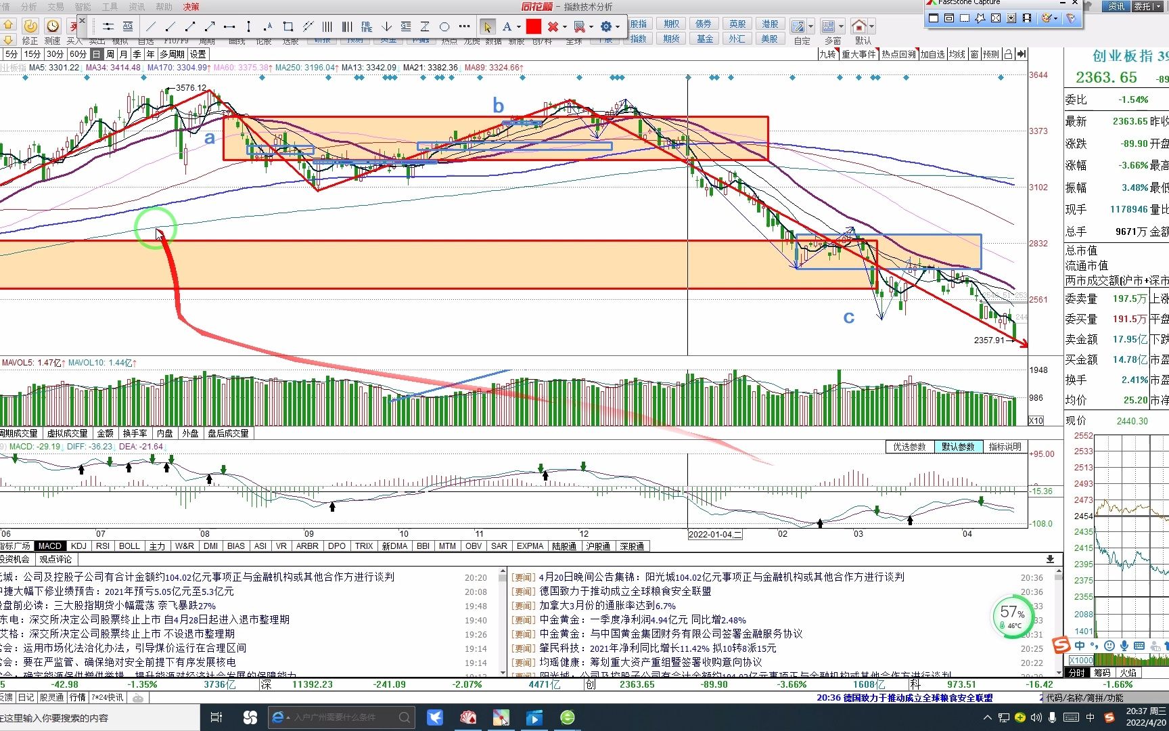Open settings gear dropdown arrow
The width and height of the screenshot is (1169, 731).
(618, 27)
